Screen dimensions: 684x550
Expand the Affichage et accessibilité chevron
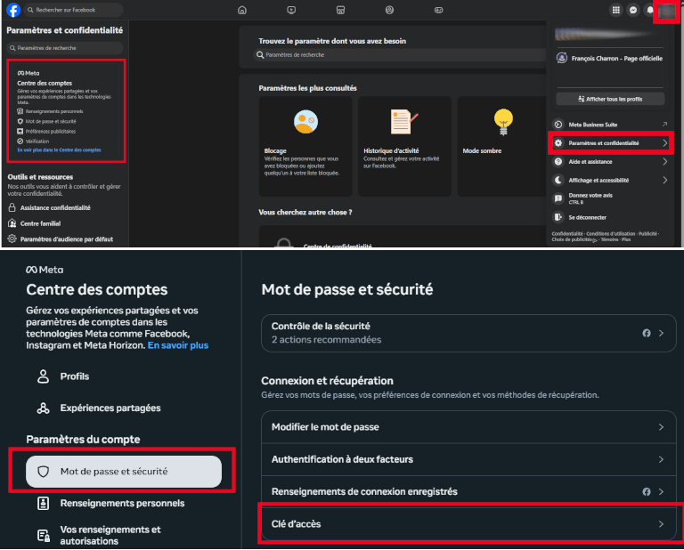click(664, 180)
